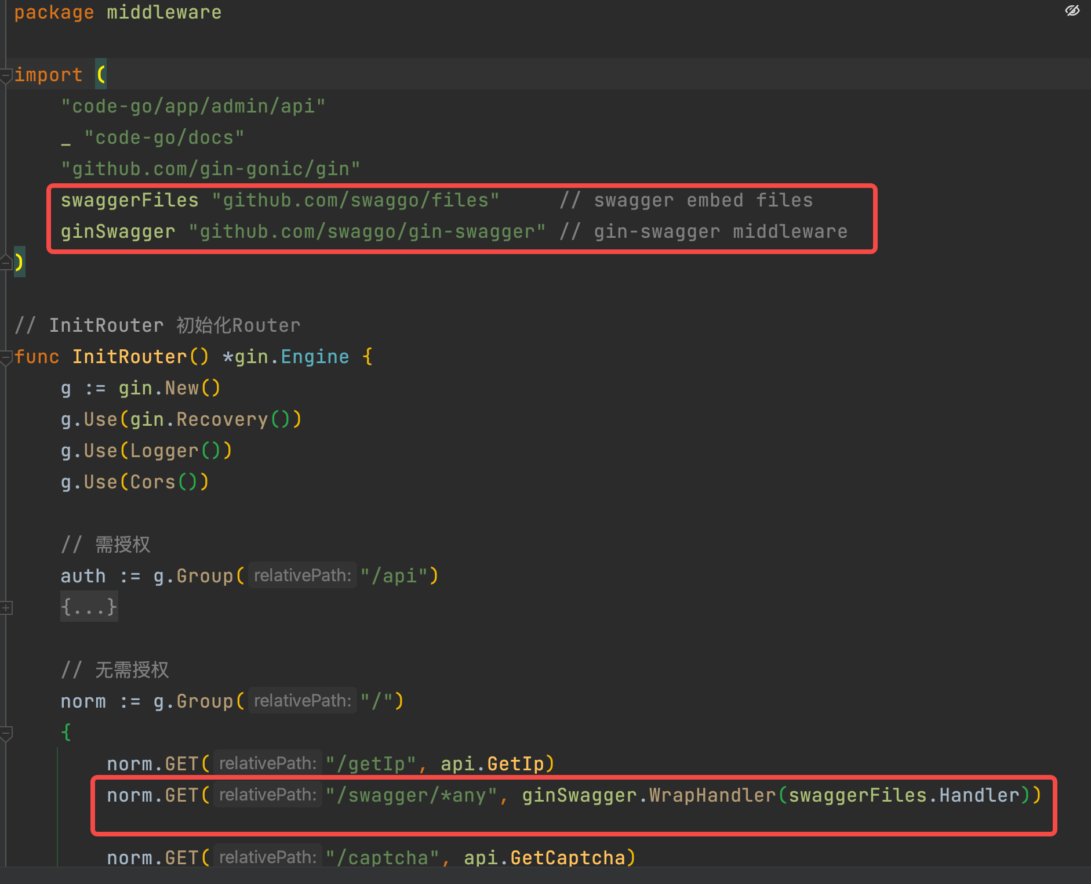Image resolution: width=1091 pixels, height=884 pixels.
Task: Click the "github.com/swaggo/gin-swagger" import path
Action: coord(367,232)
